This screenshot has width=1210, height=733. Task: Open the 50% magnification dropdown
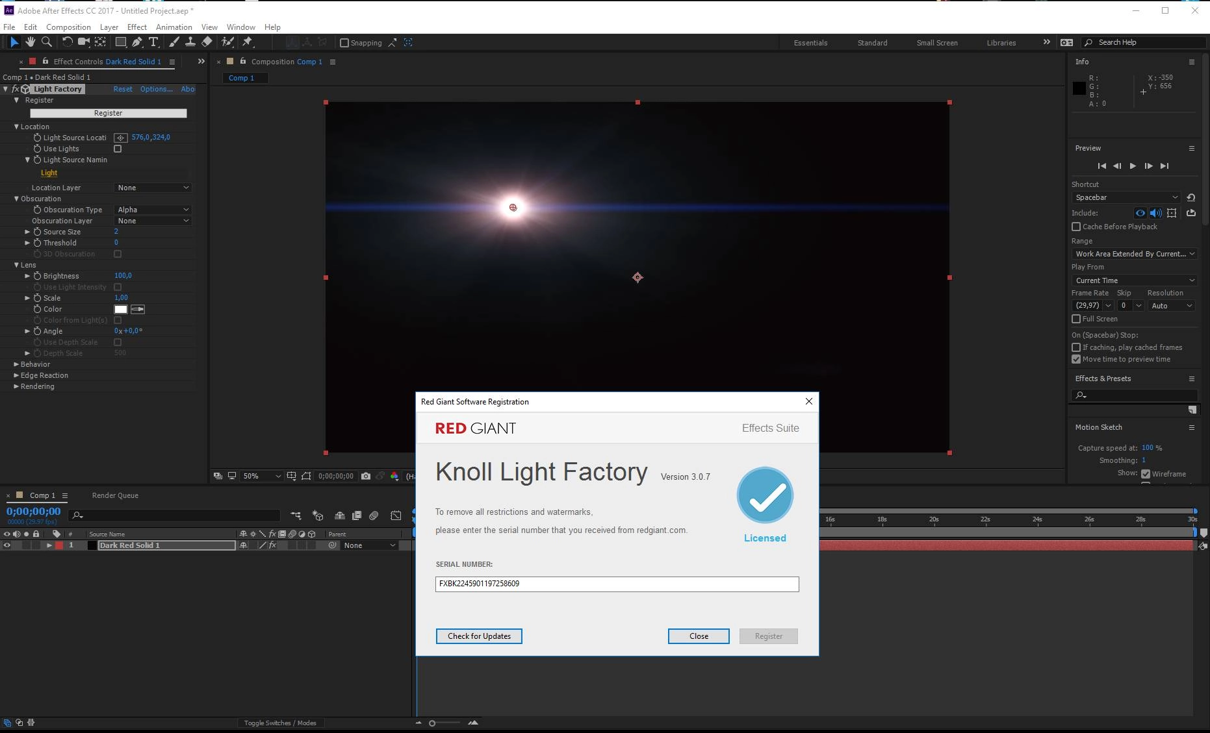(x=261, y=476)
